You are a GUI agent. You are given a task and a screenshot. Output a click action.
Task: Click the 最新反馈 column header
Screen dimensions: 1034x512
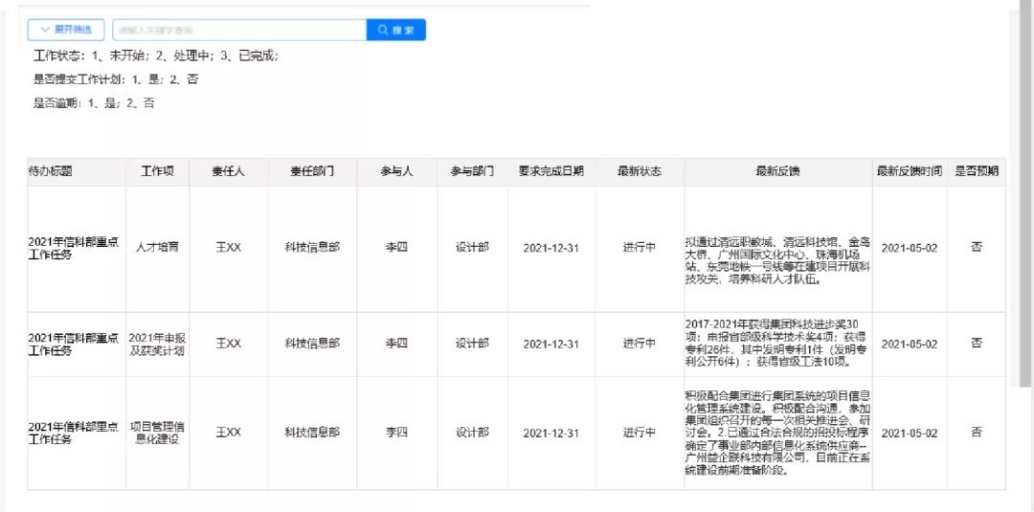point(778,171)
